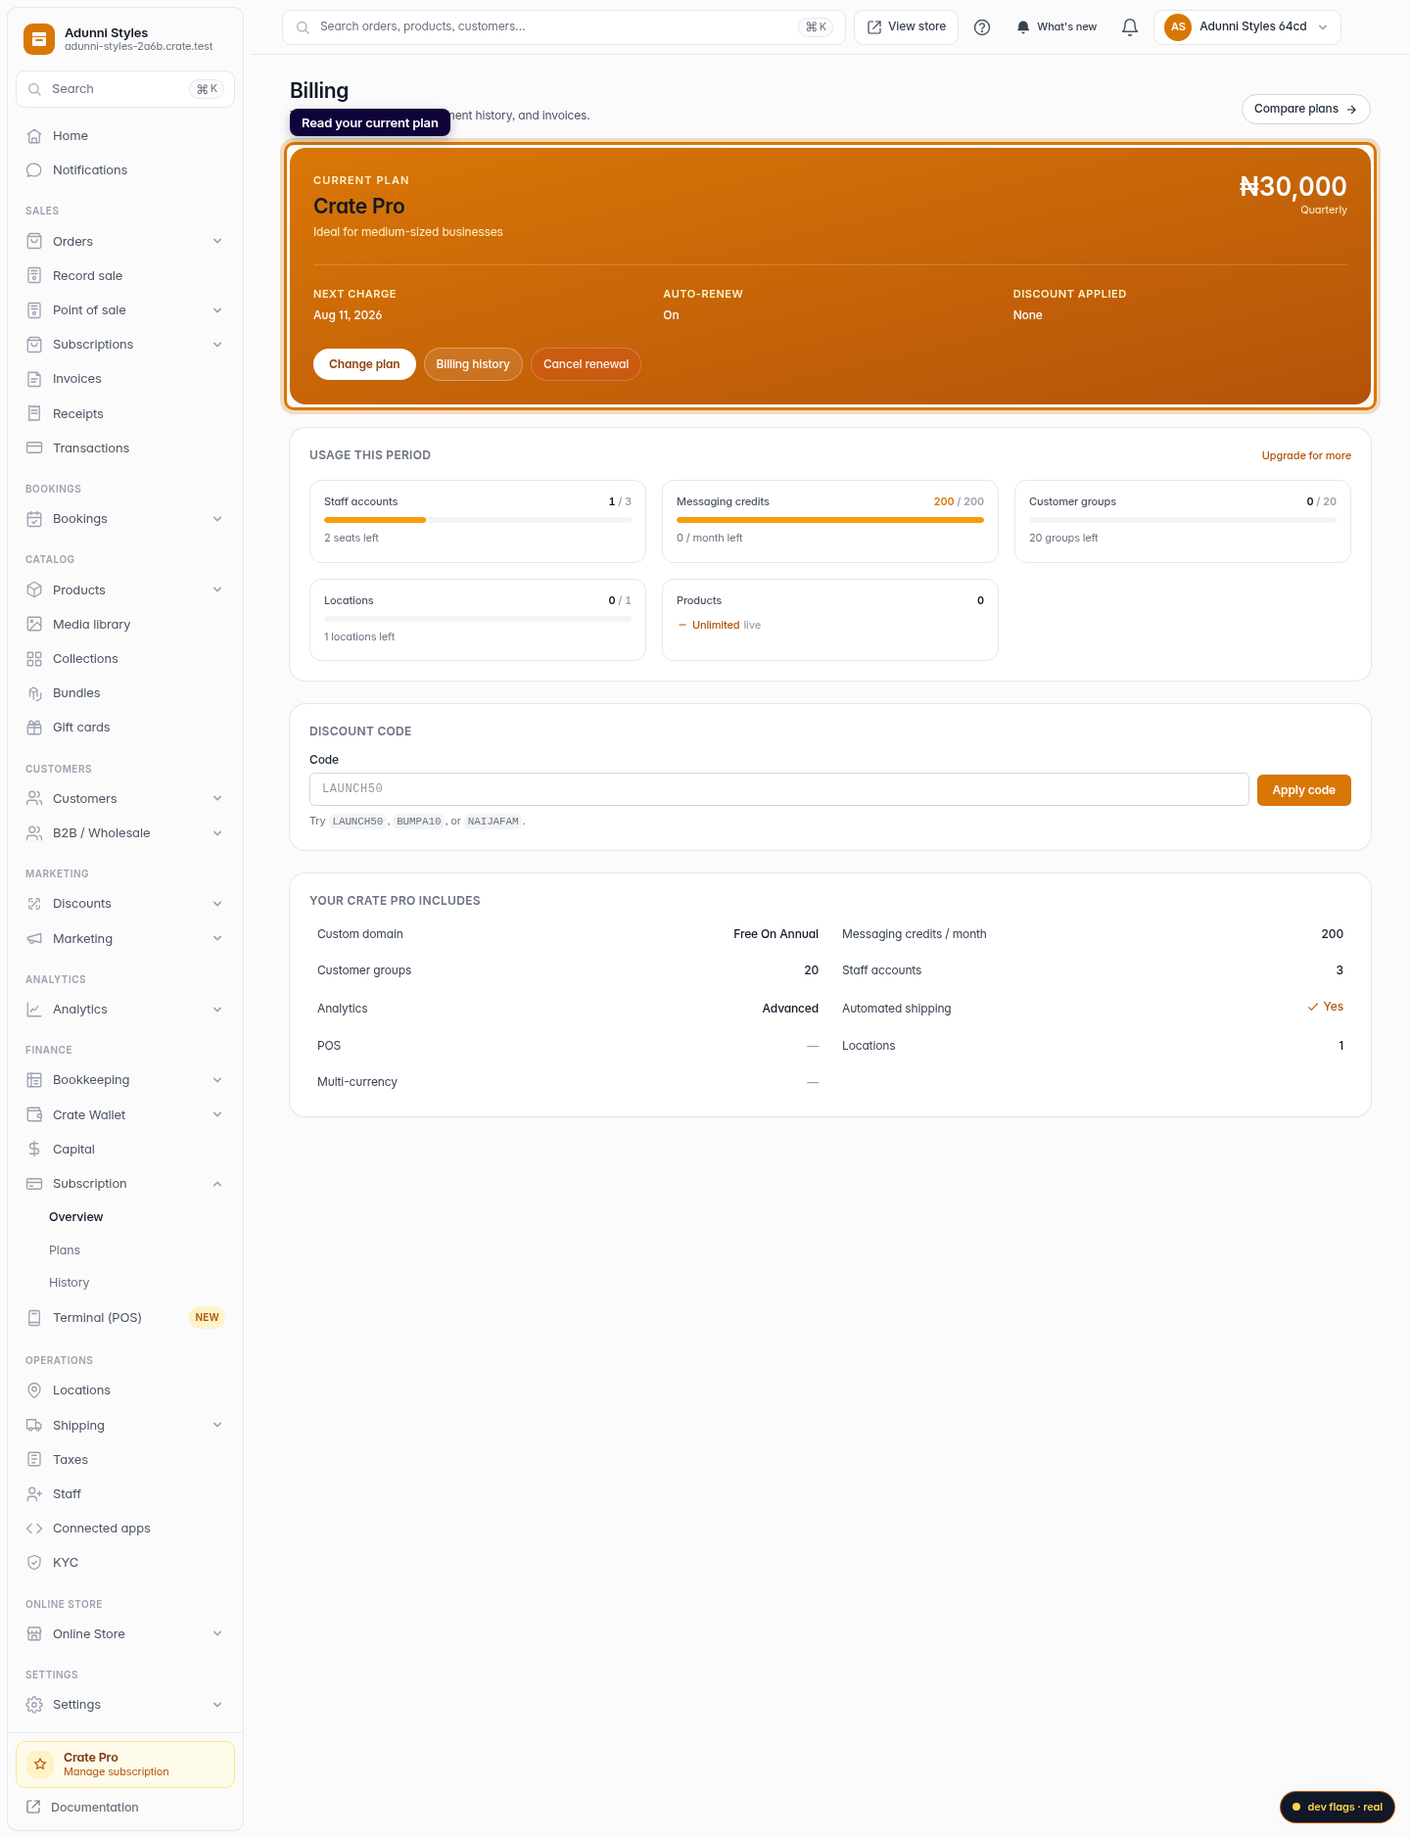The image size is (1410, 1838).
Task: Click the Billing history button
Action: (x=473, y=364)
